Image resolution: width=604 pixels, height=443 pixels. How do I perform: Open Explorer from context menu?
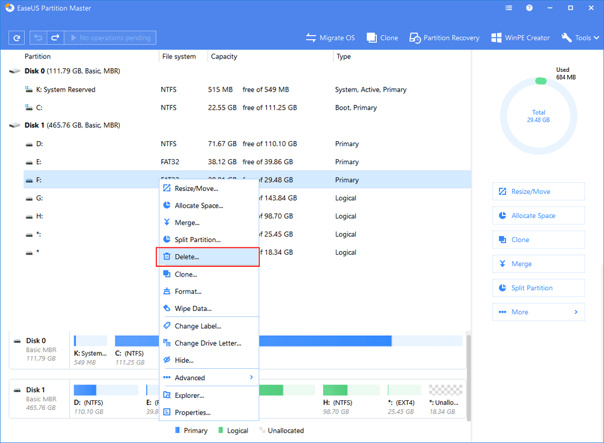click(209, 395)
